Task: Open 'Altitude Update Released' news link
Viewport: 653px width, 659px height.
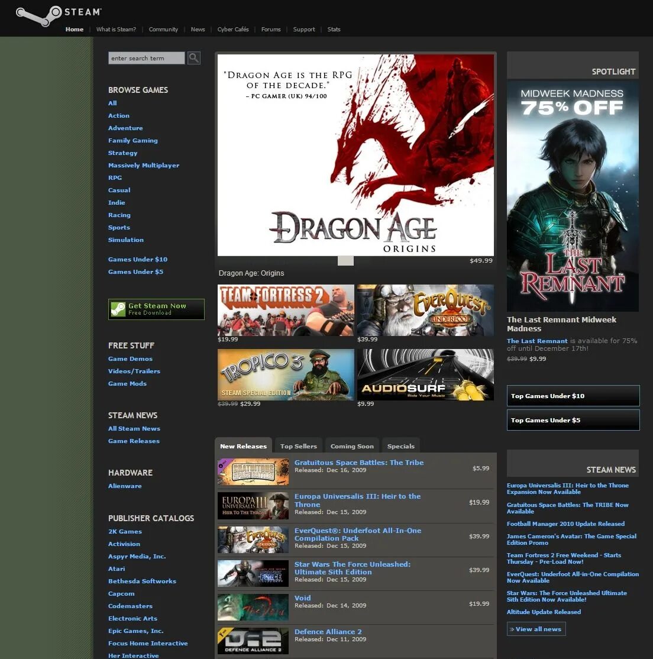Action: coord(544,612)
